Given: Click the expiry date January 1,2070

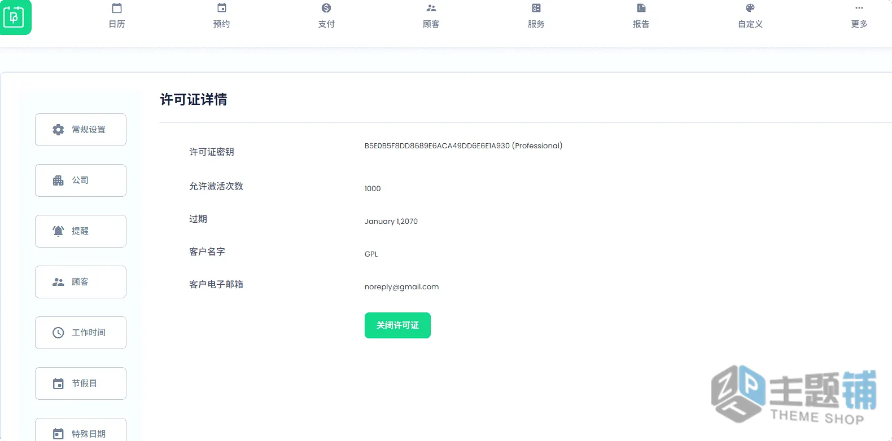Looking at the screenshot, I should coord(391,221).
